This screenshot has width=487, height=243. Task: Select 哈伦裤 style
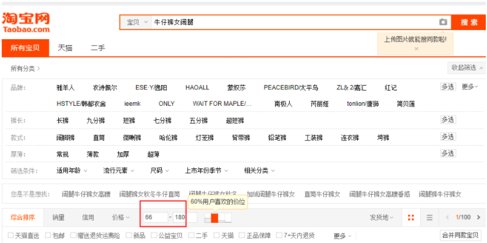(168, 138)
